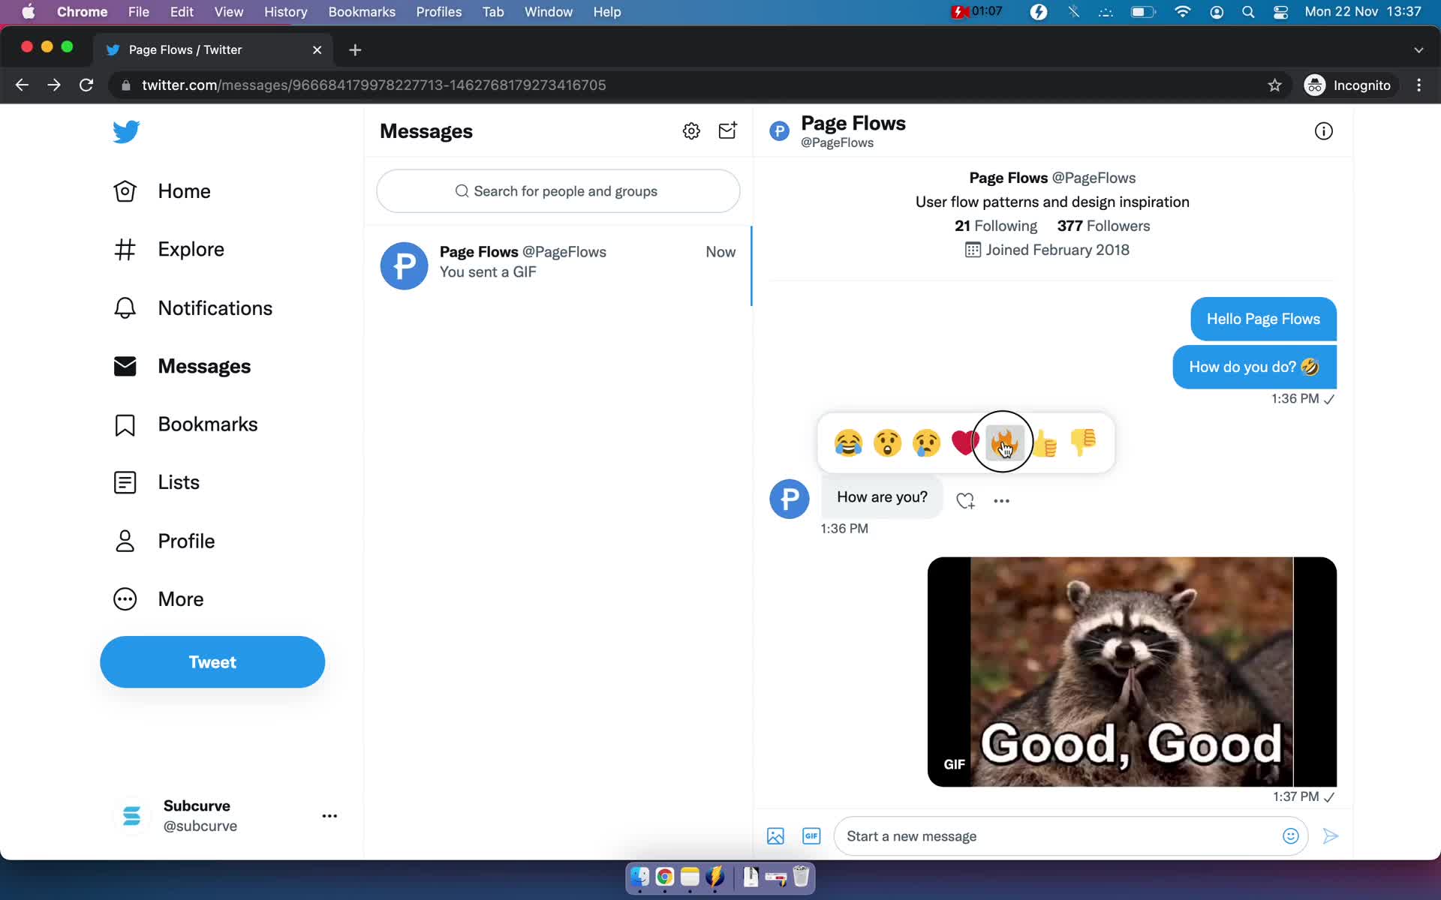Open the History menu
This screenshot has width=1441, height=900.
285,12
